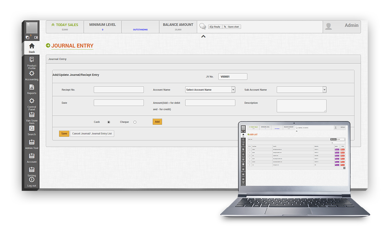
Task: Click the Search sidebar icon
Action: 32,129
